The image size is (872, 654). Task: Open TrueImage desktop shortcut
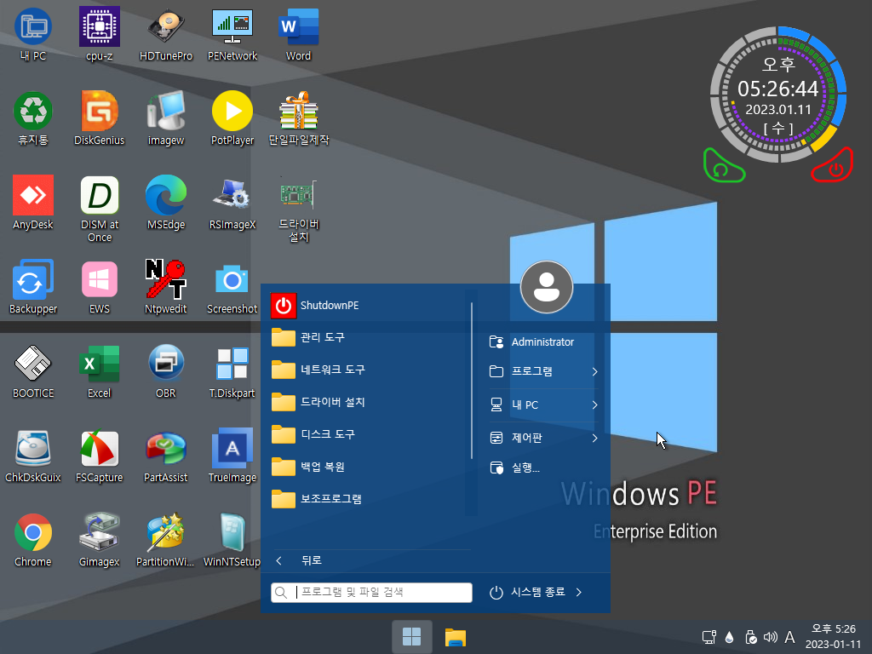coord(232,456)
